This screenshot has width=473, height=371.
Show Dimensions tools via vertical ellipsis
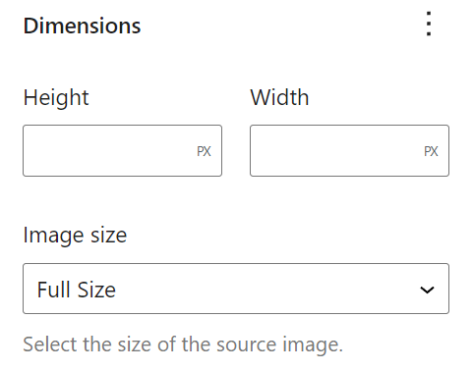coord(429,24)
